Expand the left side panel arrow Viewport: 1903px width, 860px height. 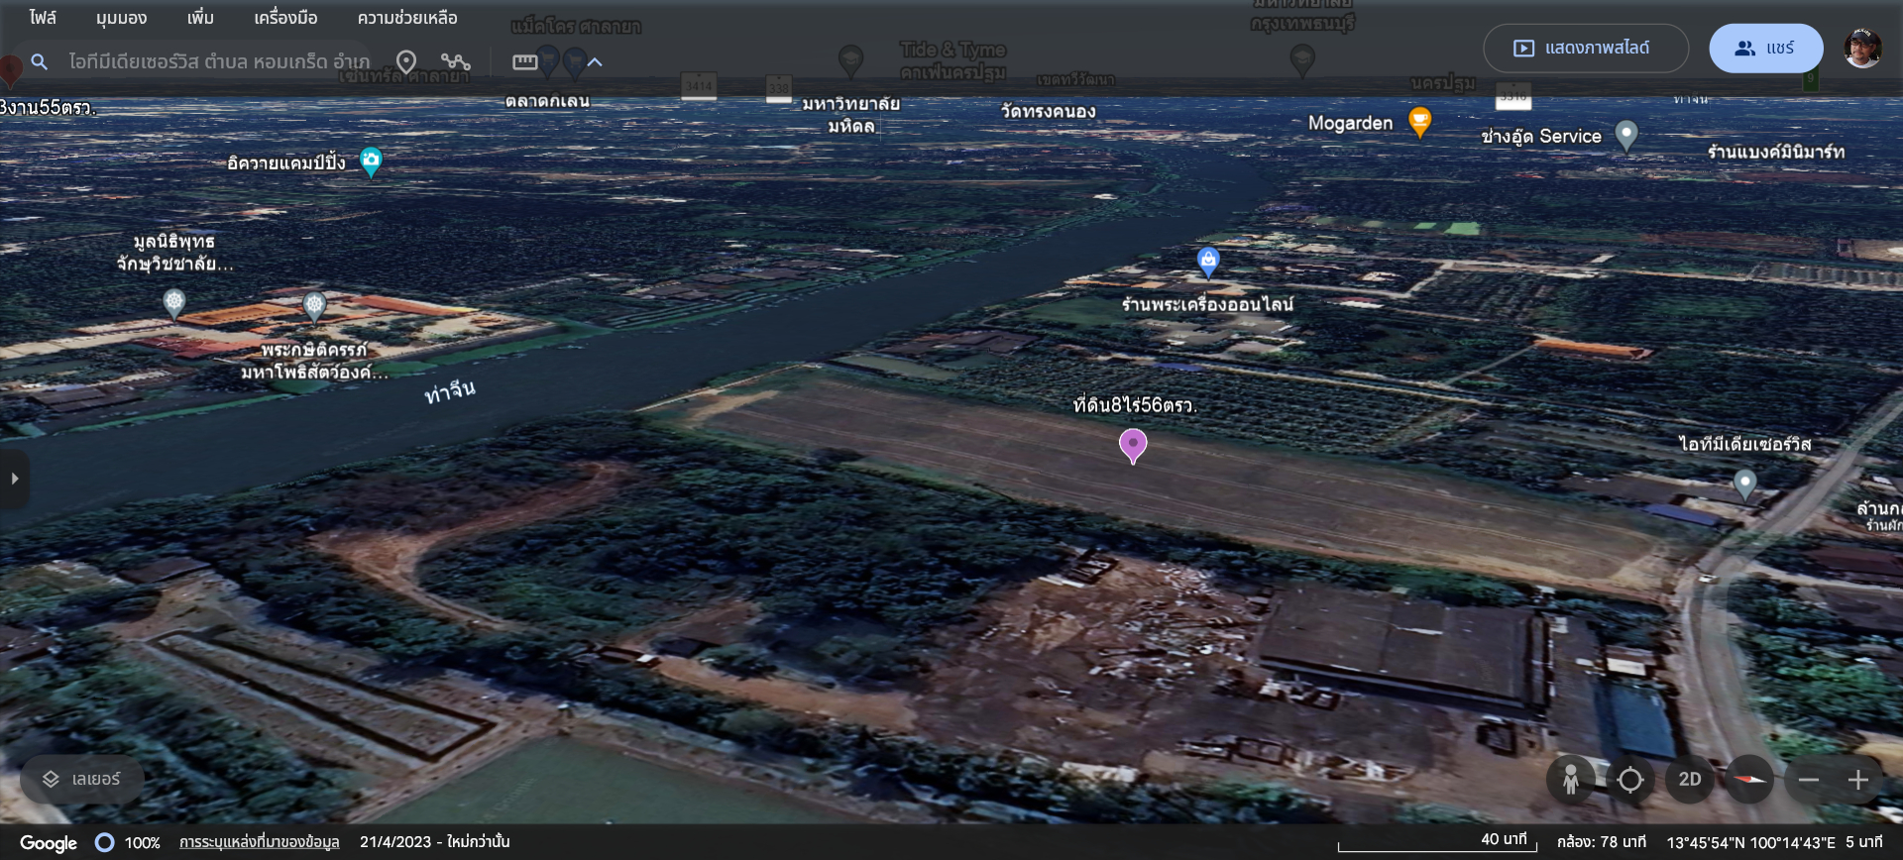coord(14,479)
